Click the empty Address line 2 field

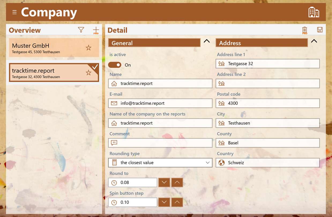268,83
